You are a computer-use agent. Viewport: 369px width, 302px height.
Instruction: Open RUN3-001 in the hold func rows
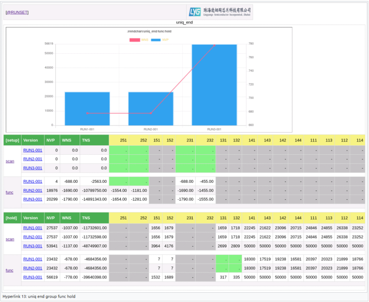(x=33, y=277)
